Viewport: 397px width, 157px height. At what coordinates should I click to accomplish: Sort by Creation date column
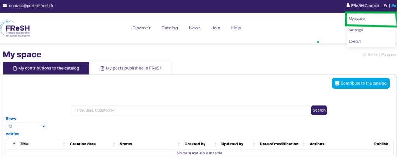pos(83,144)
